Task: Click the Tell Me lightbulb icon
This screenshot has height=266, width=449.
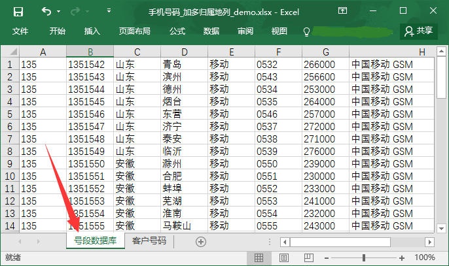Action: point(306,32)
